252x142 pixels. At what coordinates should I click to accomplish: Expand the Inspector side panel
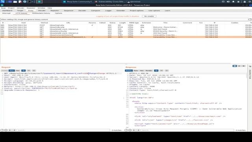tap(250, 73)
